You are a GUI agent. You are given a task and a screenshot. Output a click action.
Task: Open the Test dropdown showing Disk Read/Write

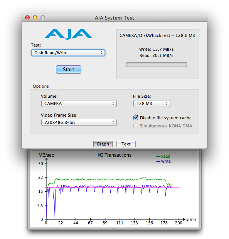click(68, 53)
